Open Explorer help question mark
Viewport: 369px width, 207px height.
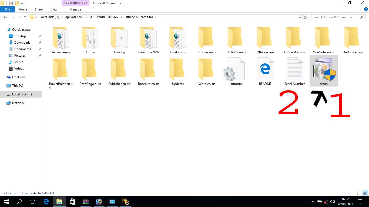pos(365,9)
